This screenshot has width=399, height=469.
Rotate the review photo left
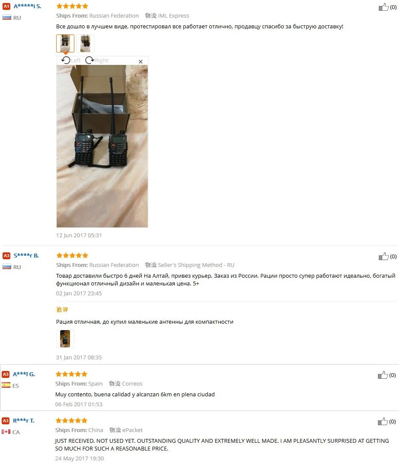click(x=71, y=61)
